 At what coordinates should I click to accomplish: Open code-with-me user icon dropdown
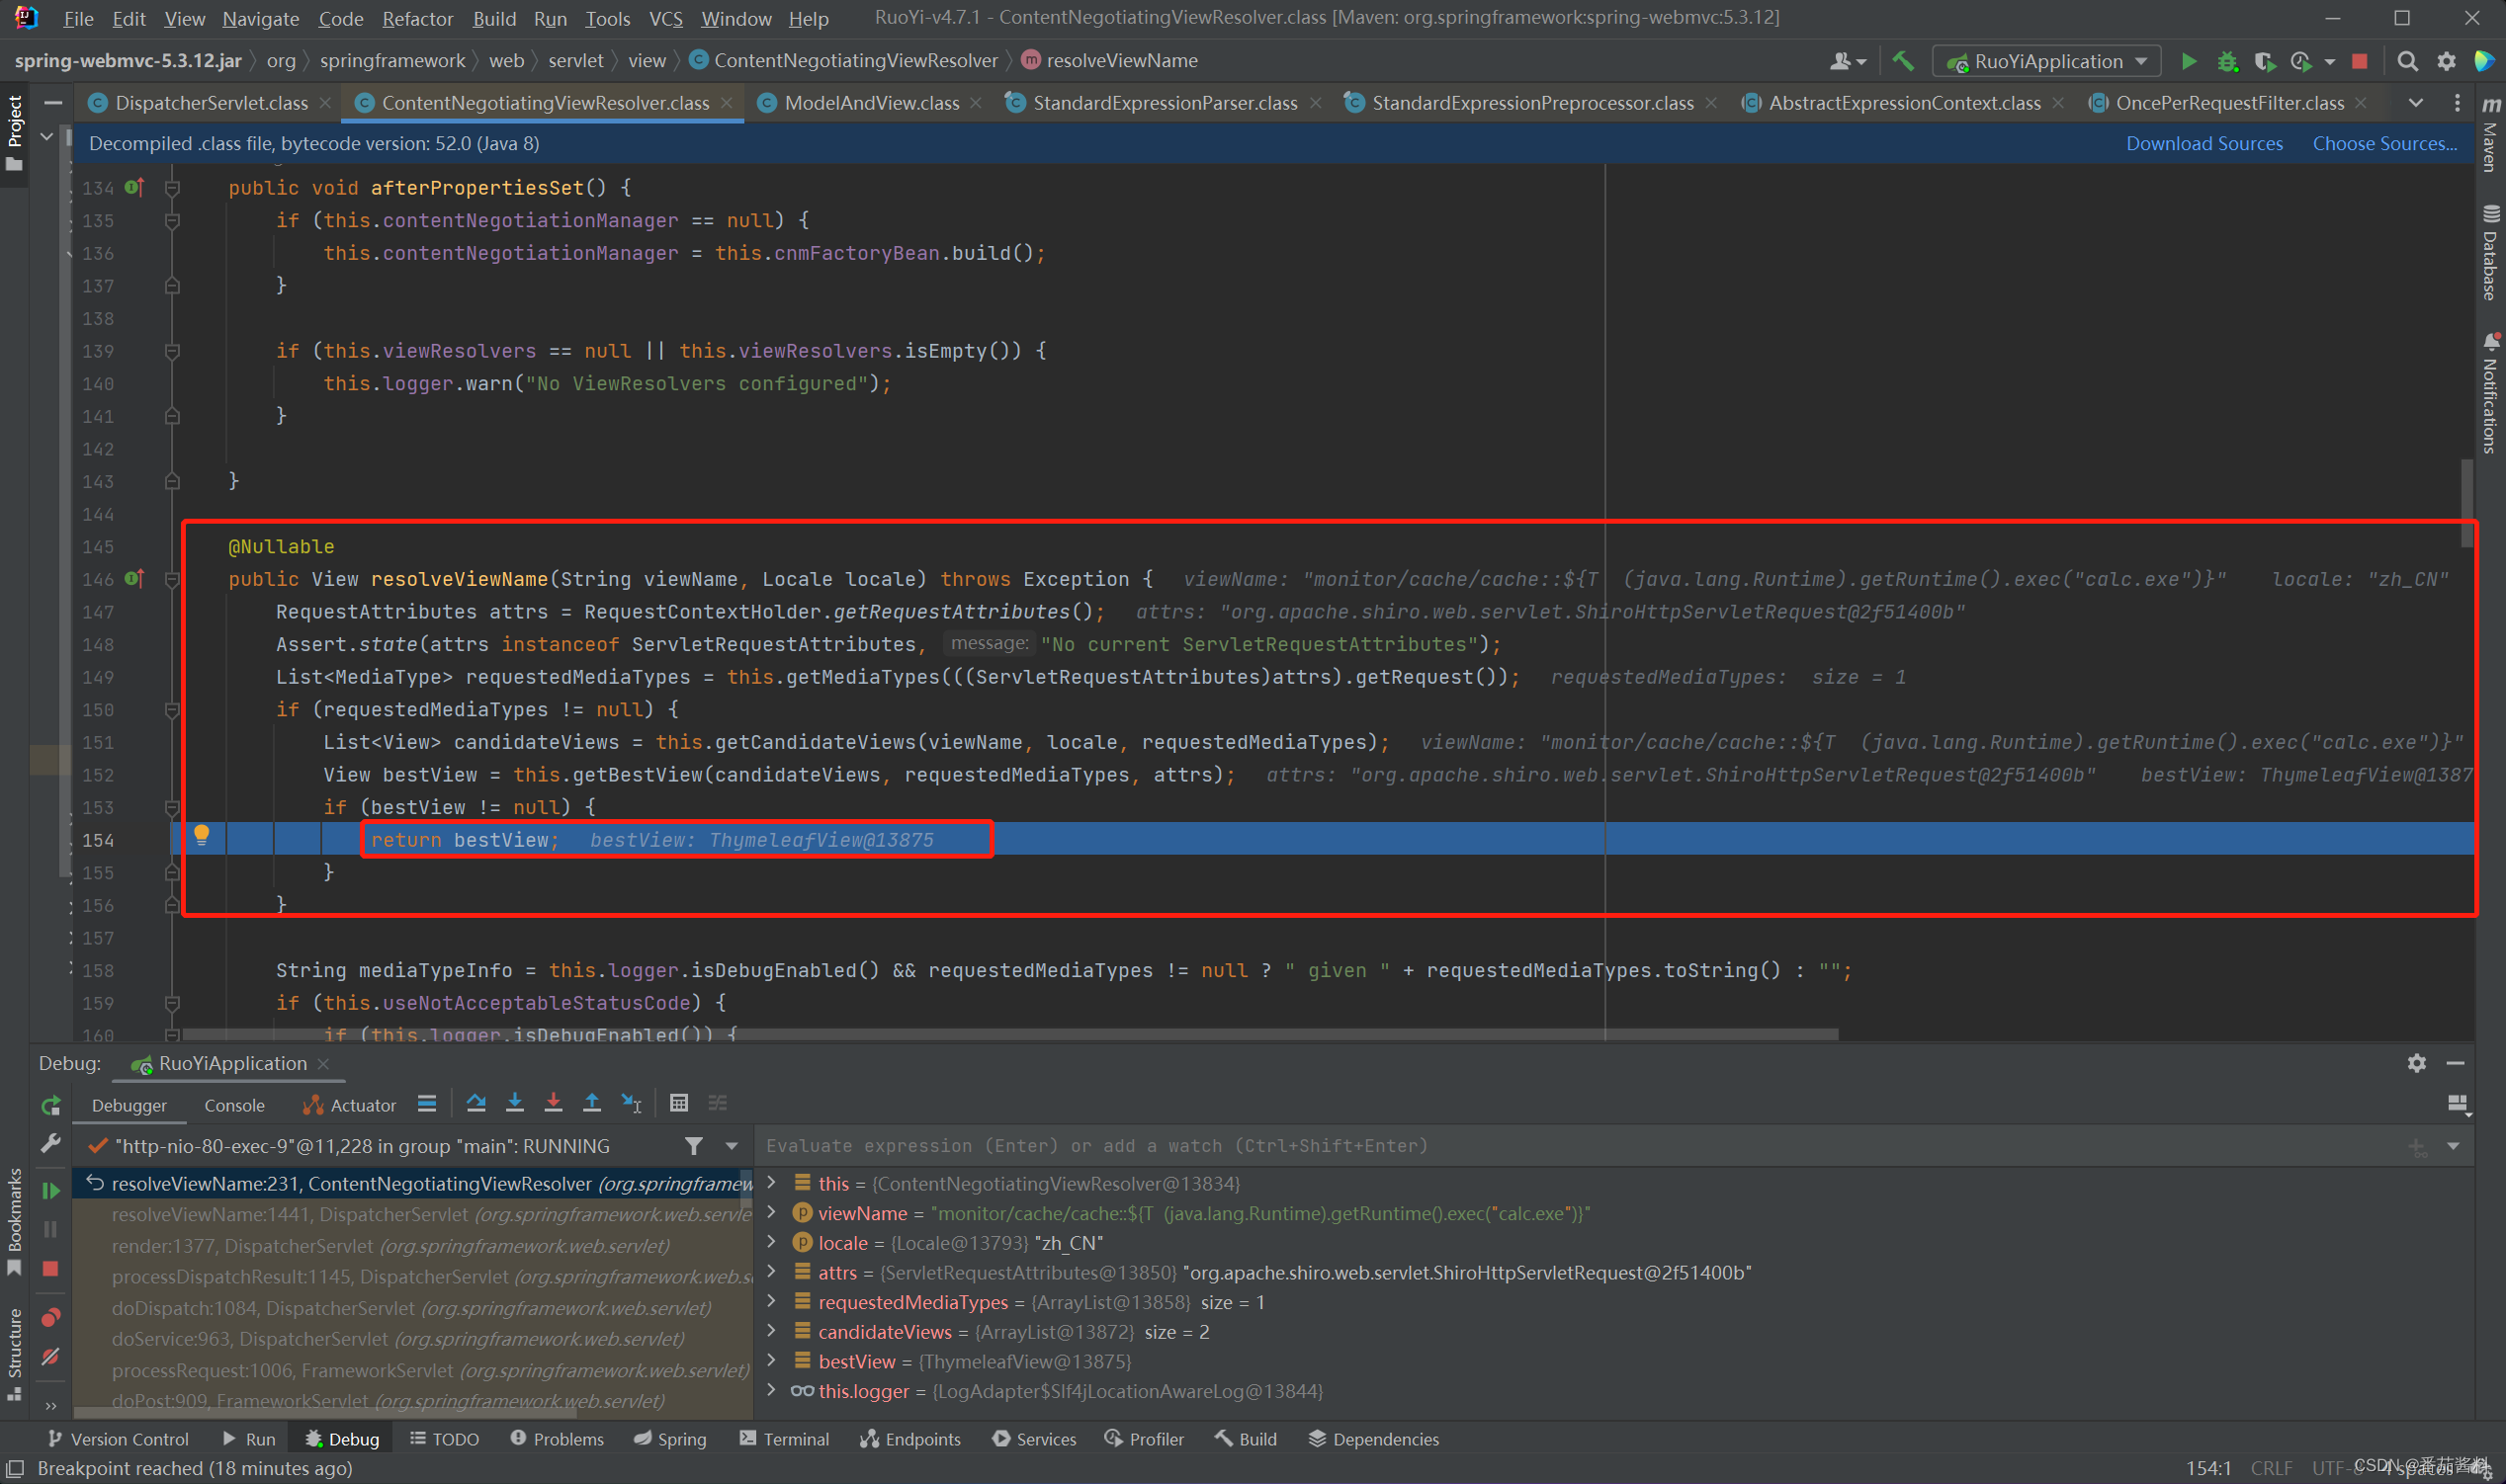click(1847, 61)
